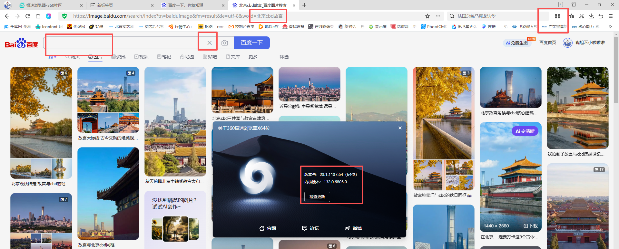The height and width of the screenshot is (249, 619).
Task: Open 微博 link in the about dialog
Action: (x=353, y=228)
